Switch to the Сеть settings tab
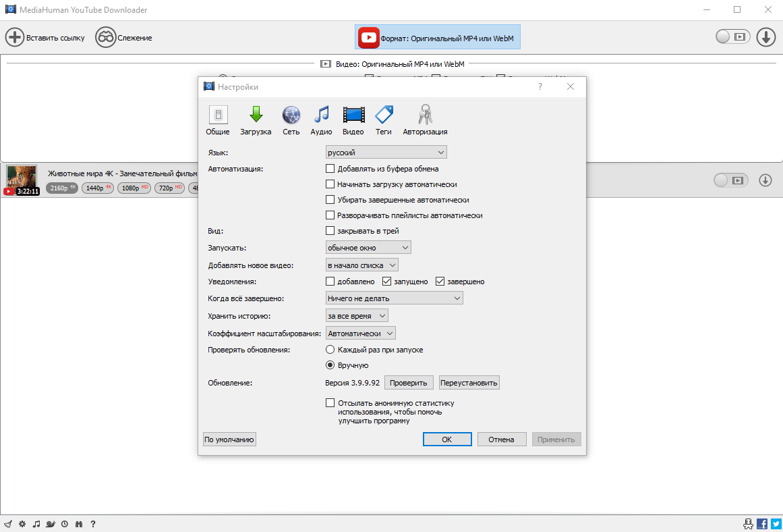The width and height of the screenshot is (783, 532). click(291, 120)
